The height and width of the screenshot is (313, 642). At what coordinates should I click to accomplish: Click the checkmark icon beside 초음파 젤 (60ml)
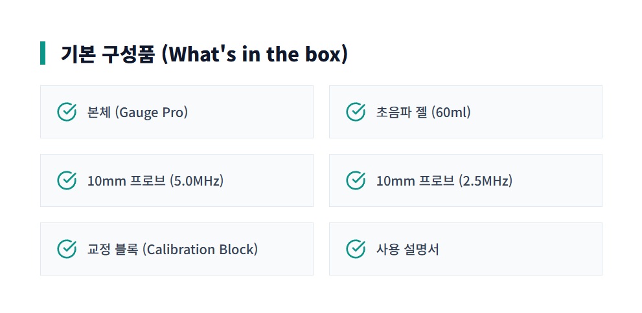[356, 112]
